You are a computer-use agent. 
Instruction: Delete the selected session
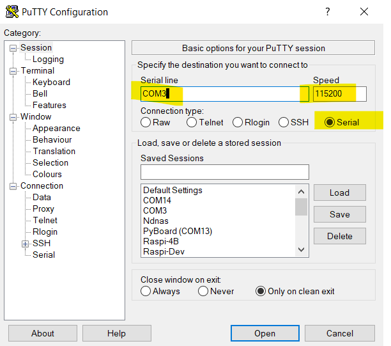(340, 236)
